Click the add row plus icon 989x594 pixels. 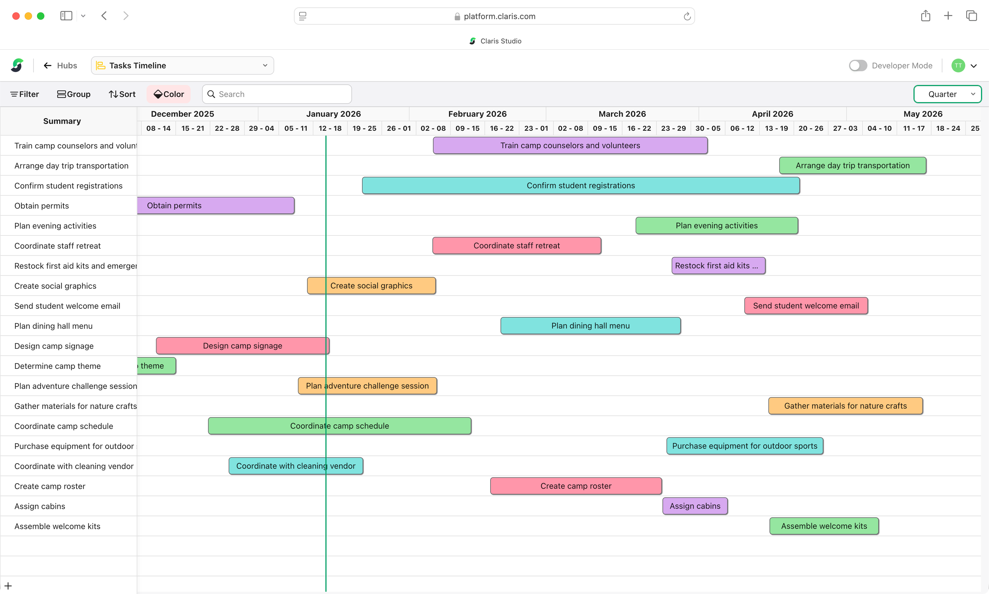click(8, 586)
